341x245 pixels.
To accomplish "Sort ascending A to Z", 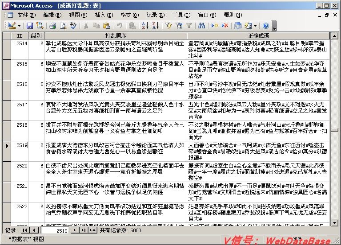I will [145, 26].
